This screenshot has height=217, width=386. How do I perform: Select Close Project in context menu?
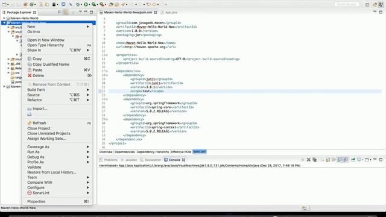(57, 128)
